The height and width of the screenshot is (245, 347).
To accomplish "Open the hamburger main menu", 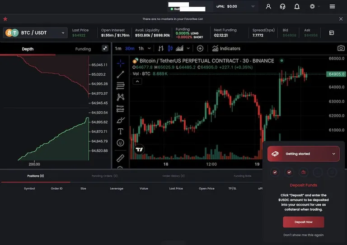I will click(332, 6).
